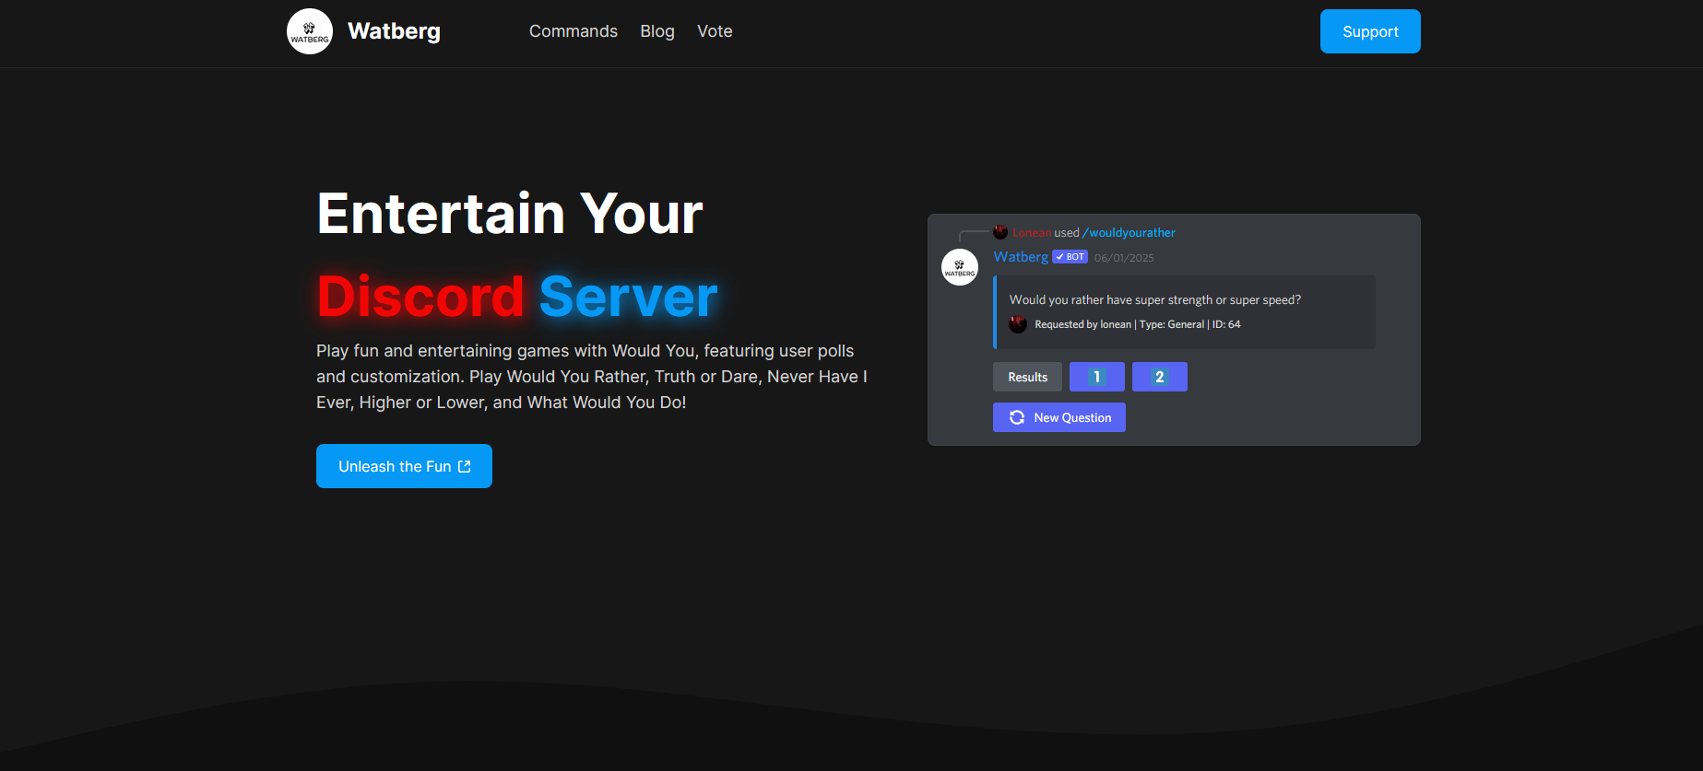Viewport: 1703px width, 771px height.
Task: Show poll Results
Action: [x=1027, y=377]
